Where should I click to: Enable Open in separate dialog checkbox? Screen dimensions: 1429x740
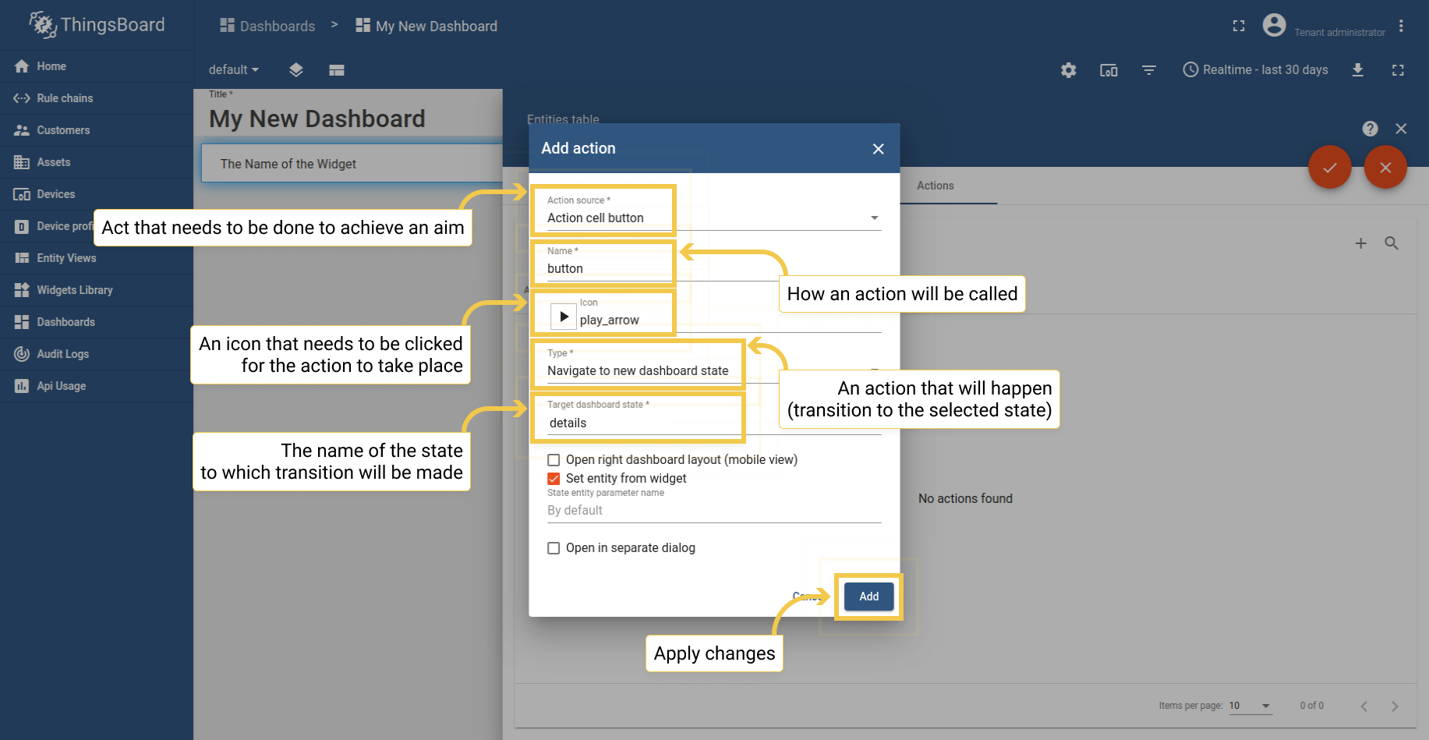pyautogui.click(x=554, y=548)
